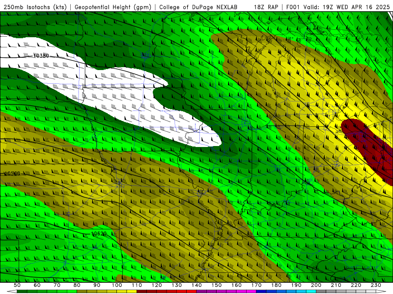Pick the dark blue swatch beginning at 170
This screenshot has height=294, width=393.
pyautogui.click(x=261, y=292)
